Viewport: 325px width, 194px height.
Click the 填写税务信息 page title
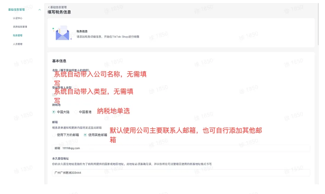click(x=59, y=12)
